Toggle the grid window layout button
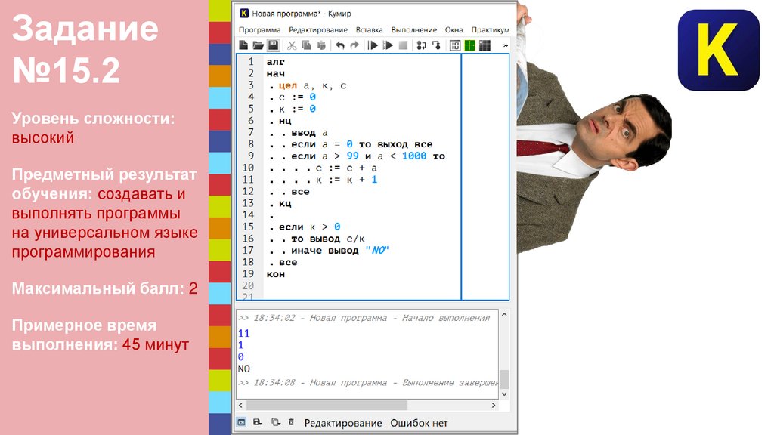This screenshot has height=435, width=774. coord(485,45)
